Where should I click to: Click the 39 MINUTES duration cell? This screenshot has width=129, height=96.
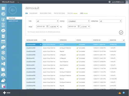(x=113, y=44)
